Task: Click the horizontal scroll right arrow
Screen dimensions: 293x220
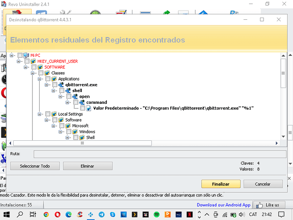Action: [x=277, y=143]
